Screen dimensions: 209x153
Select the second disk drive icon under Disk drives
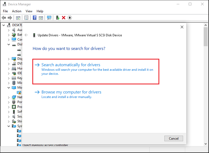(x=19, y=55)
